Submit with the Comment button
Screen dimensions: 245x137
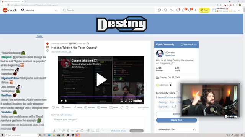click(x=136, y=131)
